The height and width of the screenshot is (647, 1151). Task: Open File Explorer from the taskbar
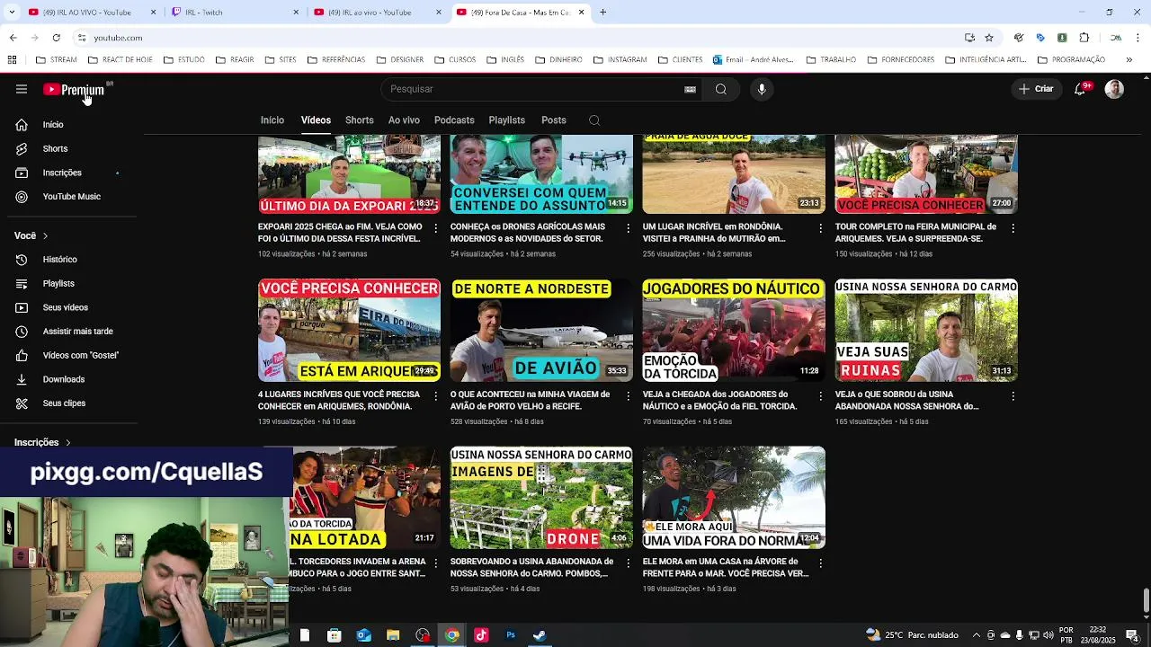point(393,635)
